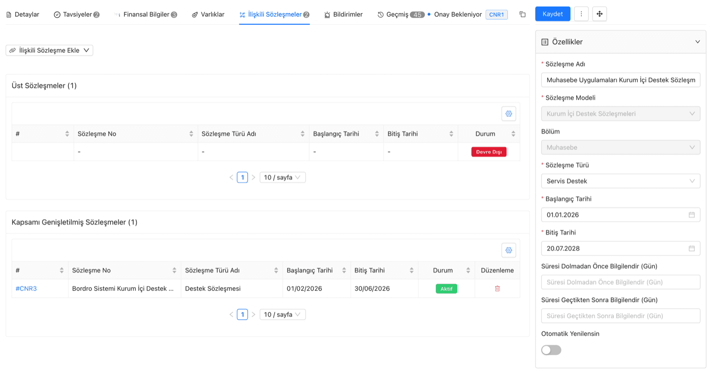Click page 1 in Üst Sözleşmeler pagination
This screenshot has width=712, height=372.
pos(243,177)
